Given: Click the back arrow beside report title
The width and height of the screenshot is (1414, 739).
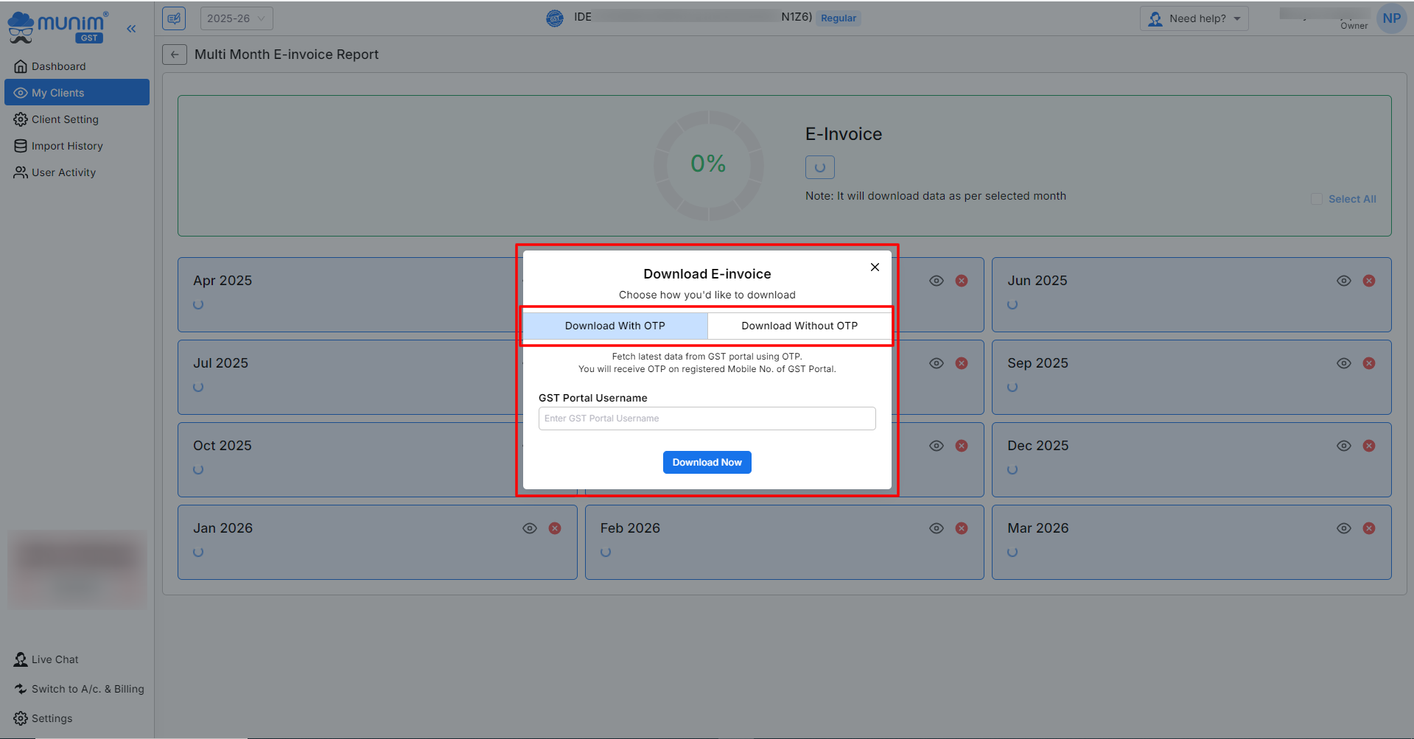Looking at the screenshot, I should click(175, 55).
